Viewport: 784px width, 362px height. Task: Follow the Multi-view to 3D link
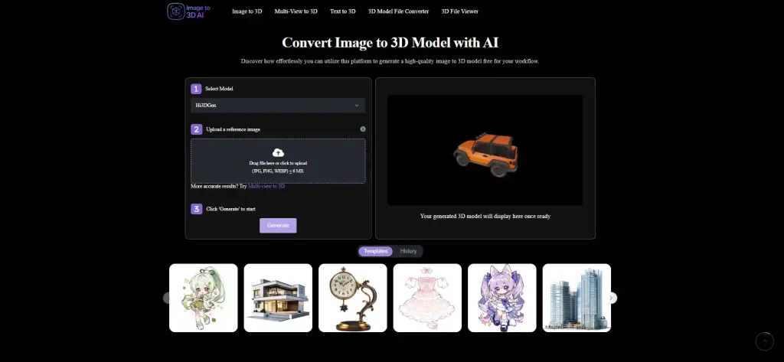click(266, 186)
